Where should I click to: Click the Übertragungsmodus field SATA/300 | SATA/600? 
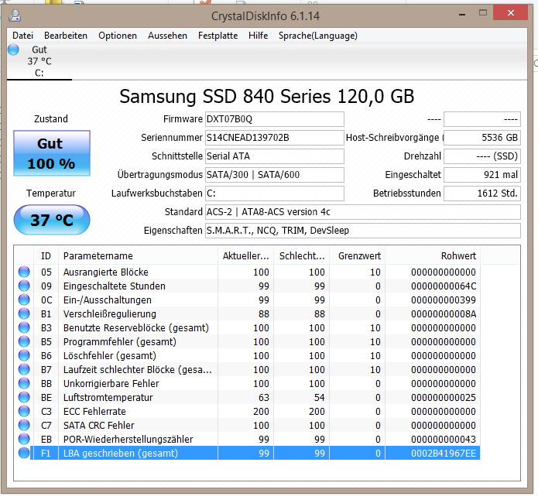tap(275, 175)
